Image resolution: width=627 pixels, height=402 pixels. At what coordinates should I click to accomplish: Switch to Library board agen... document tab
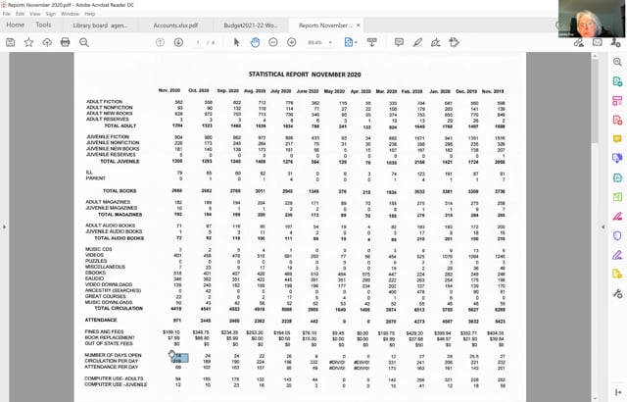[x=100, y=25]
